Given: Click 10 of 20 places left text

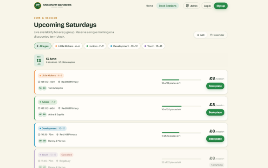Looking at the screenshot, I should pos(171,110).
